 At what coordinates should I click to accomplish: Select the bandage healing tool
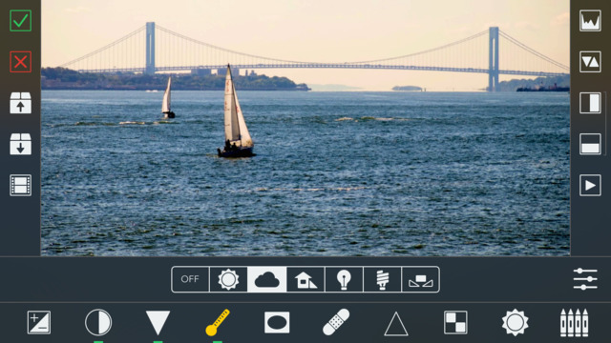pos(336,322)
